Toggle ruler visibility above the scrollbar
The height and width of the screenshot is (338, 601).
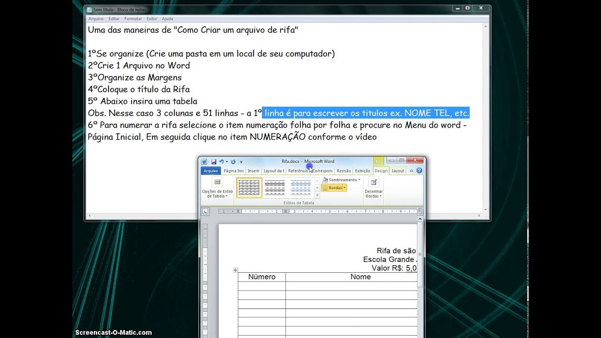420,212
